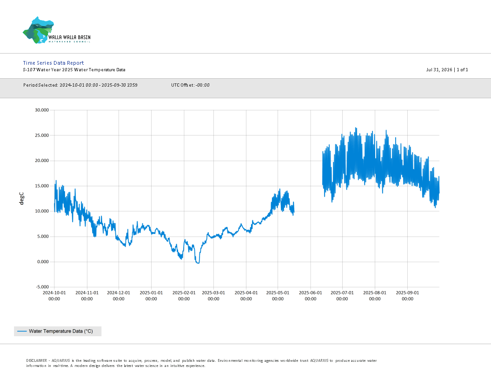Click the 10.000 y-axis tick label
Image resolution: width=491 pixels, height=380 pixels.
[42, 211]
